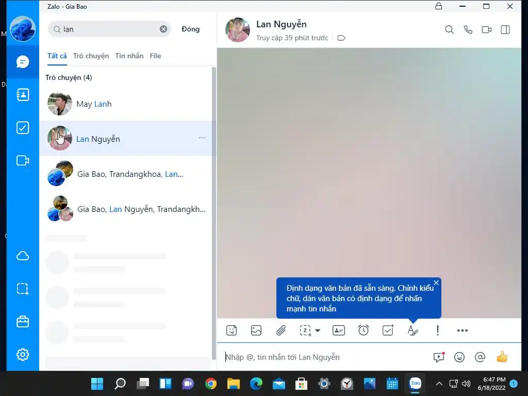This screenshot has width=528, height=396.
Task: Attach a file with the paperclip icon
Action: 281,331
